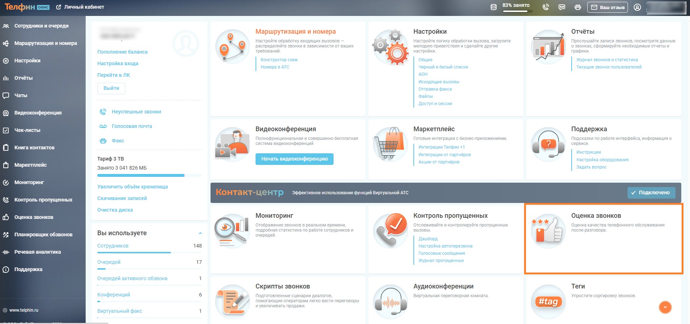Open Настройка входа link

118,63
